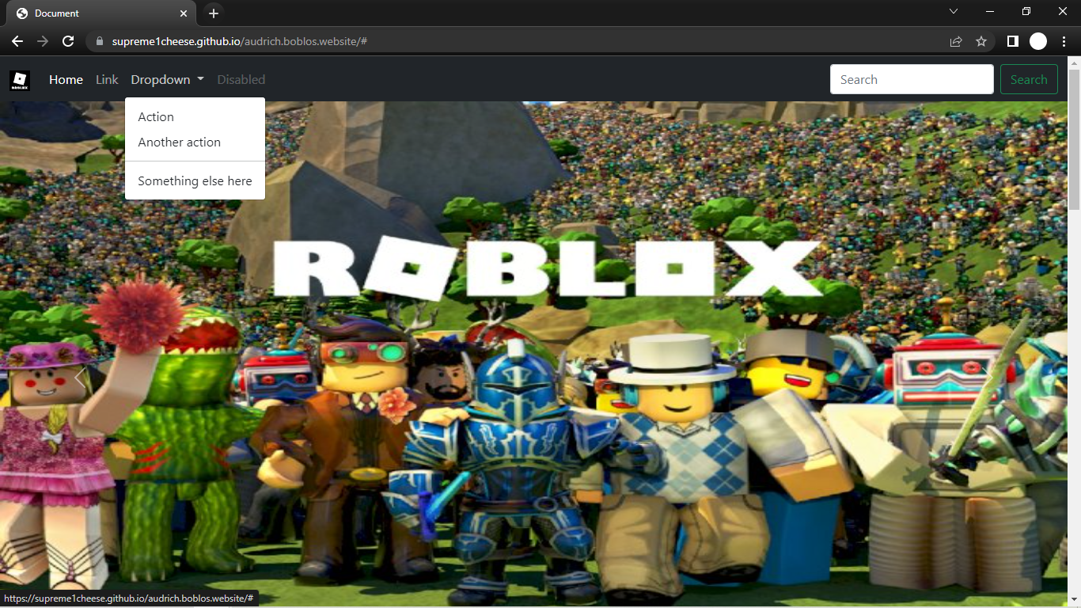Image resolution: width=1081 pixels, height=608 pixels.
Task: Click the Disabled nav item
Action: point(241,79)
